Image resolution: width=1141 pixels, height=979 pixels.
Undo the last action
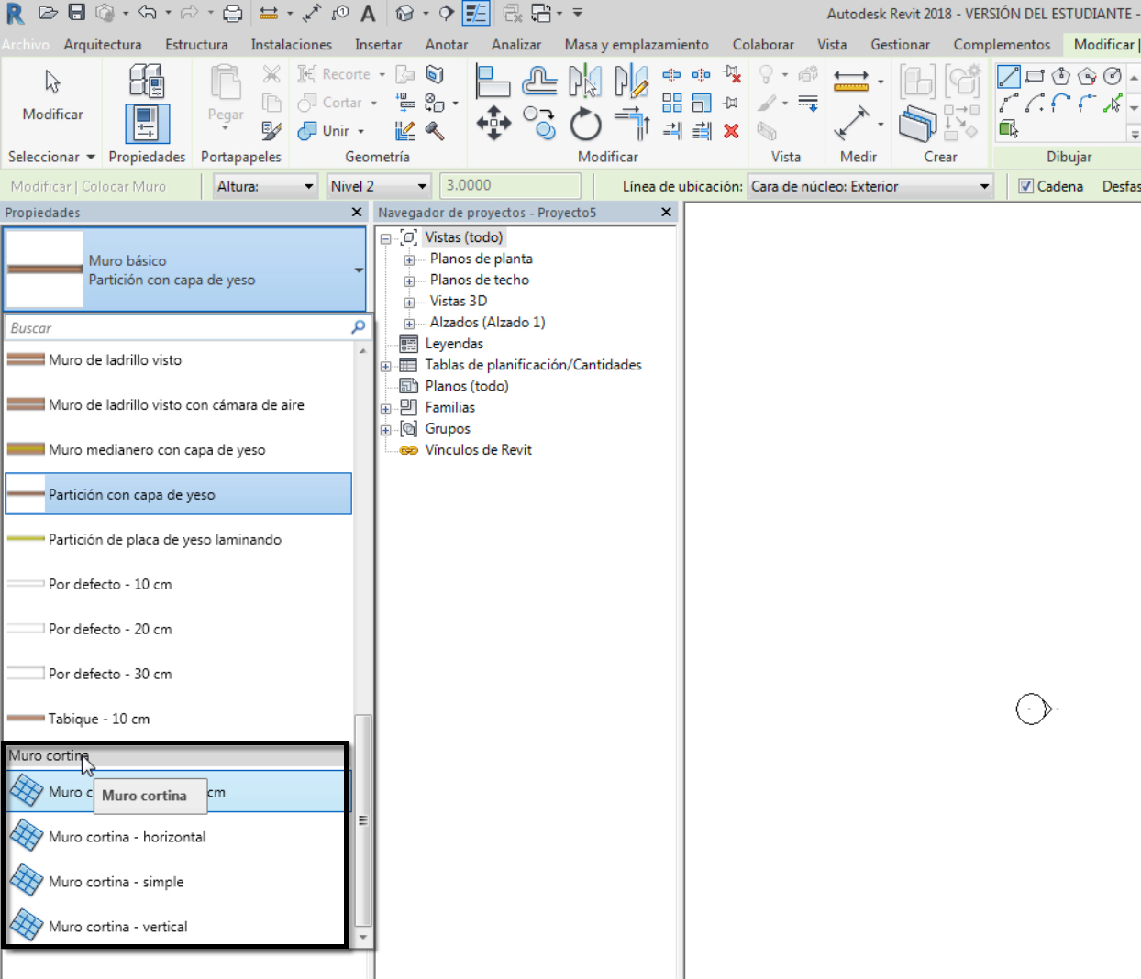(x=147, y=13)
